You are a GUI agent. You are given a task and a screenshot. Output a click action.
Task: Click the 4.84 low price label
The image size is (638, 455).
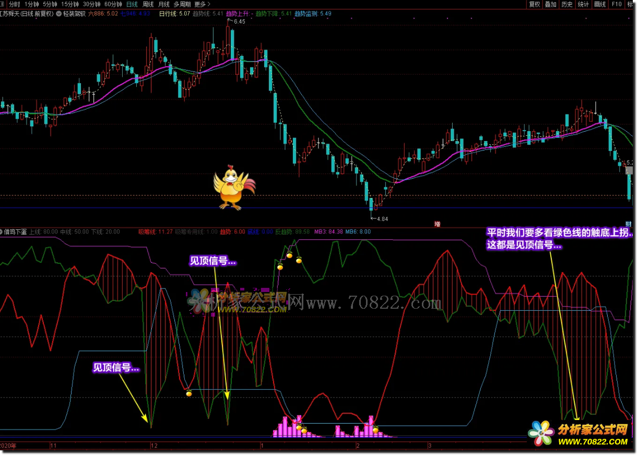382,218
